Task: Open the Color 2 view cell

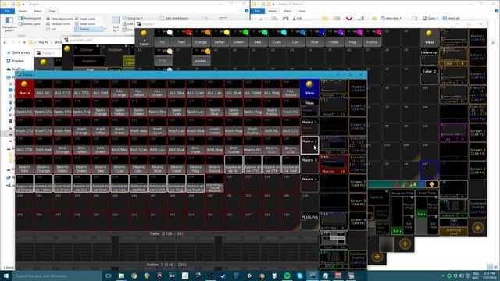Action: [429, 76]
